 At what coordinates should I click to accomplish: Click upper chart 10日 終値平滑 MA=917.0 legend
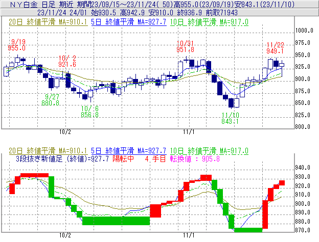tap(209, 22)
